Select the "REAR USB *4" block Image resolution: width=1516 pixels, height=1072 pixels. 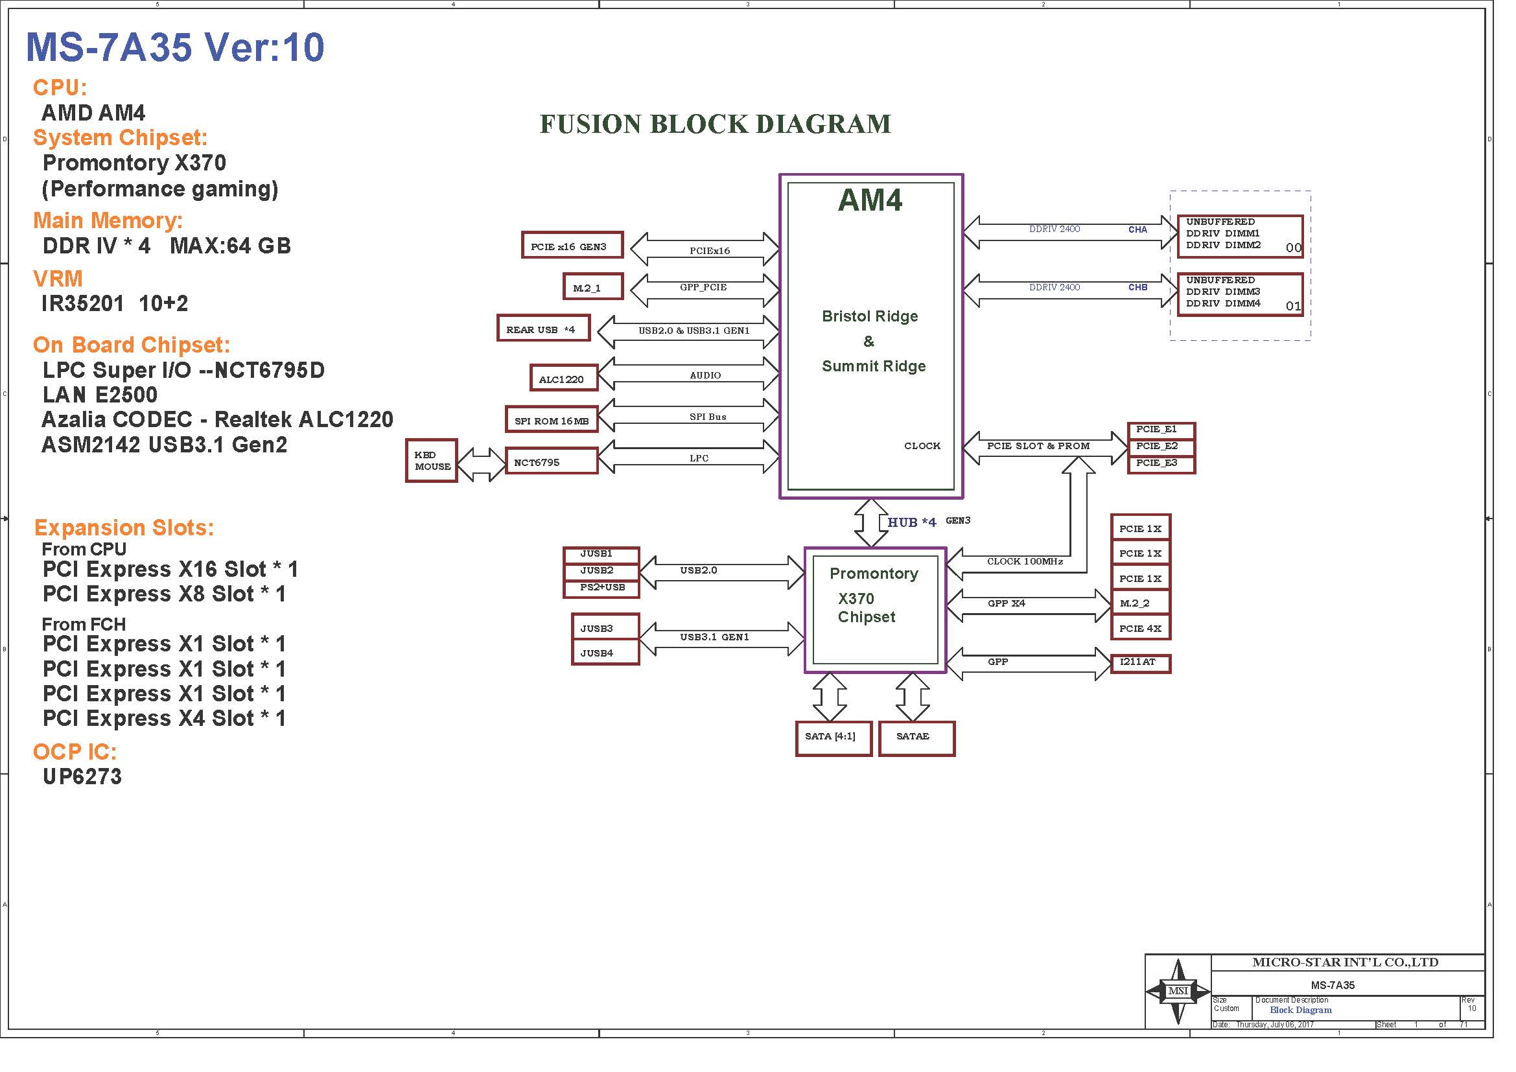click(x=543, y=328)
